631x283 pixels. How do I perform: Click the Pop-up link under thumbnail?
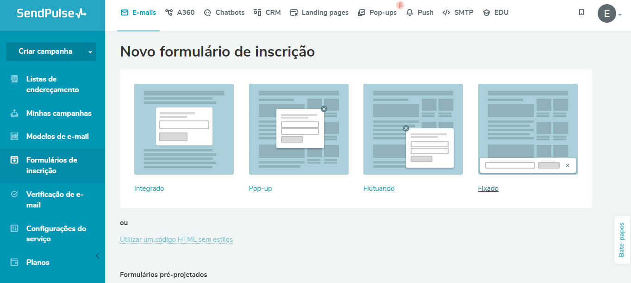coord(261,189)
